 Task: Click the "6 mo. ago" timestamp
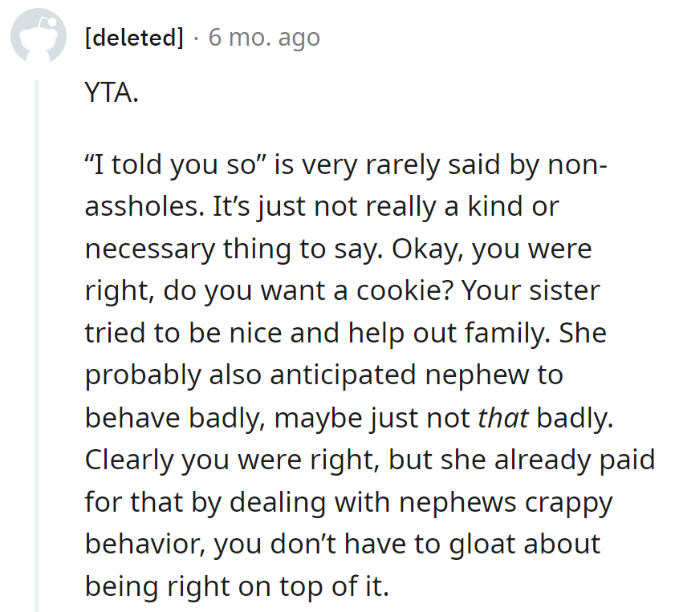(x=264, y=38)
